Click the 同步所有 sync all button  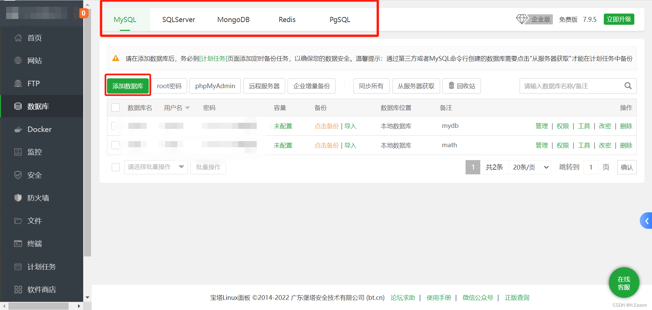pos(371,86)
